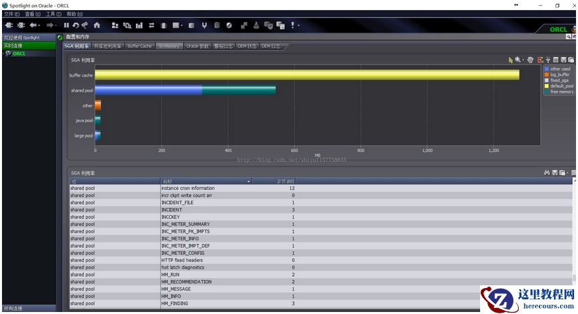
Task: Open the 帮助 menu
Action: tap(75, 14)
